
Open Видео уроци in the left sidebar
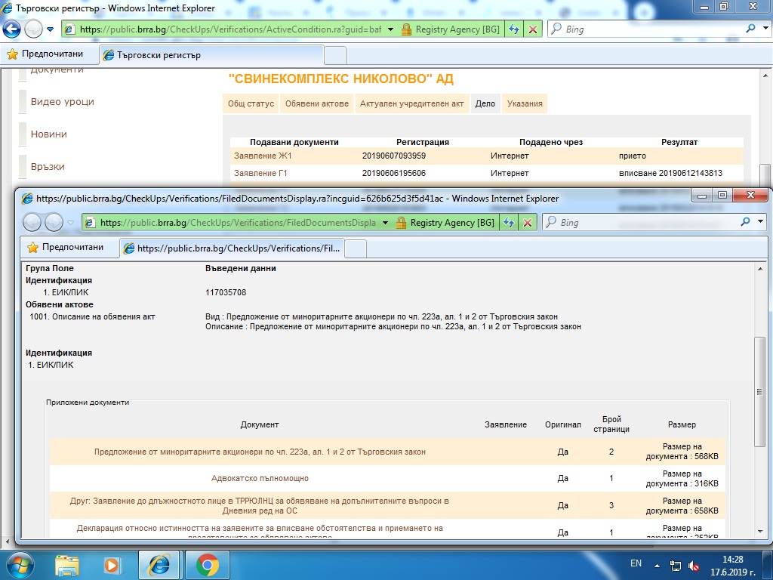click(62, 102)
